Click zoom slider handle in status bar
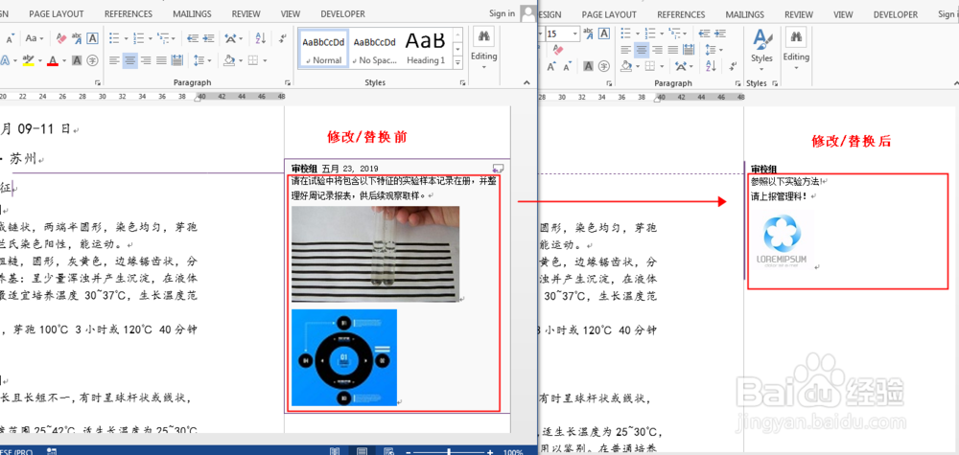Viewport: 959px width, 455px height. click(450, 452)
